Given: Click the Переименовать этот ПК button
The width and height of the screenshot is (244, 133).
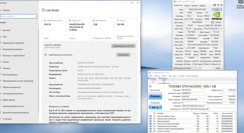Looking at the screenshot, I should click(x=124, y=46).
